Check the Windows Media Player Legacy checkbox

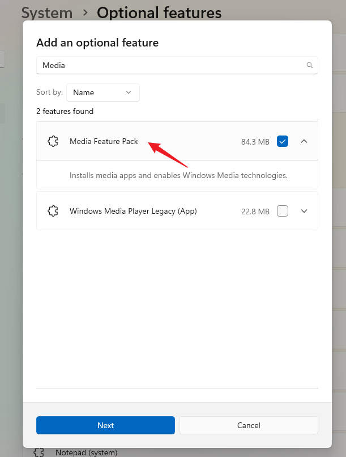(282, 211)
